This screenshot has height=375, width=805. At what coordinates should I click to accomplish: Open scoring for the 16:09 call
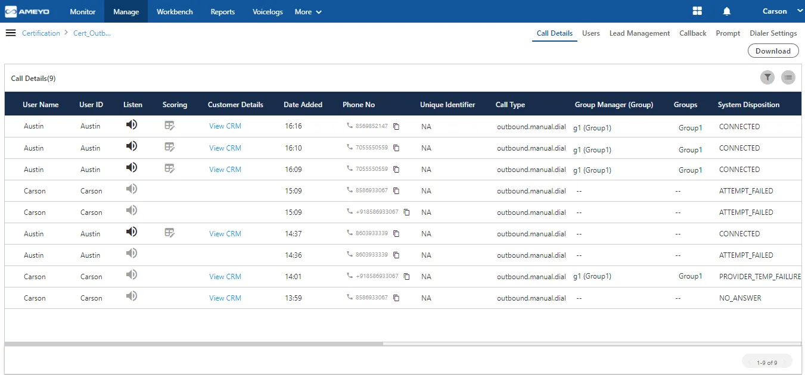coord(170,168)
